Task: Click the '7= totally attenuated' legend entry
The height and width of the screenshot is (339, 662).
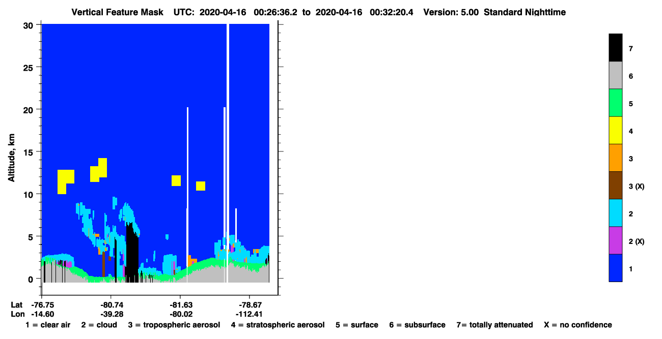Action: (494, 325)
